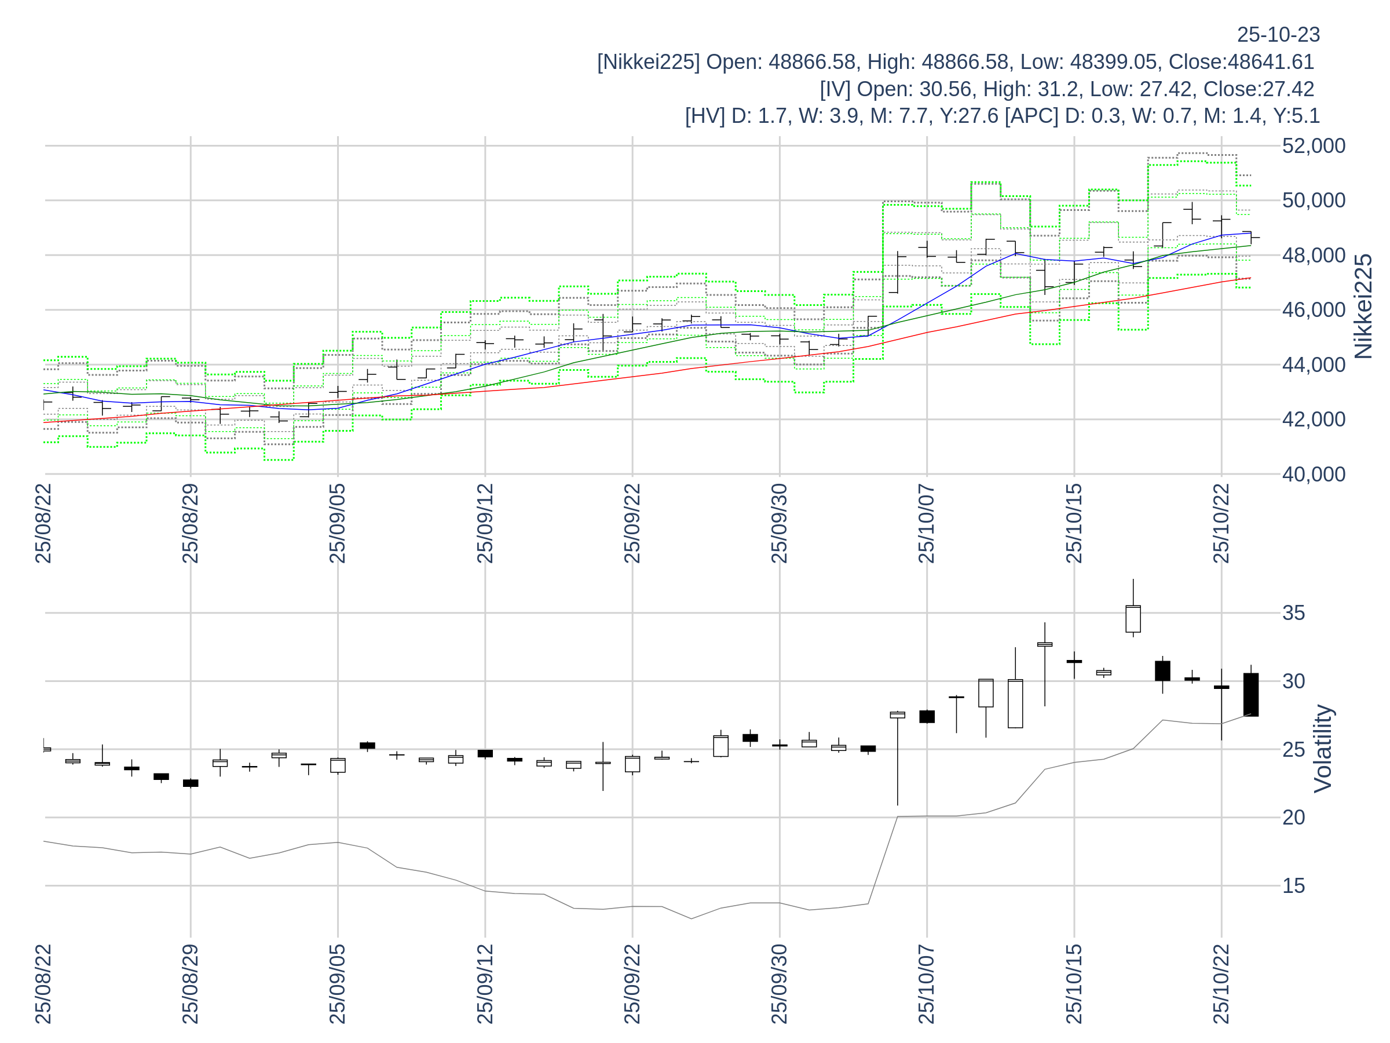
Task: Click the Nikkei225 Open High Low Close line
Action: [x=955, y=62]
